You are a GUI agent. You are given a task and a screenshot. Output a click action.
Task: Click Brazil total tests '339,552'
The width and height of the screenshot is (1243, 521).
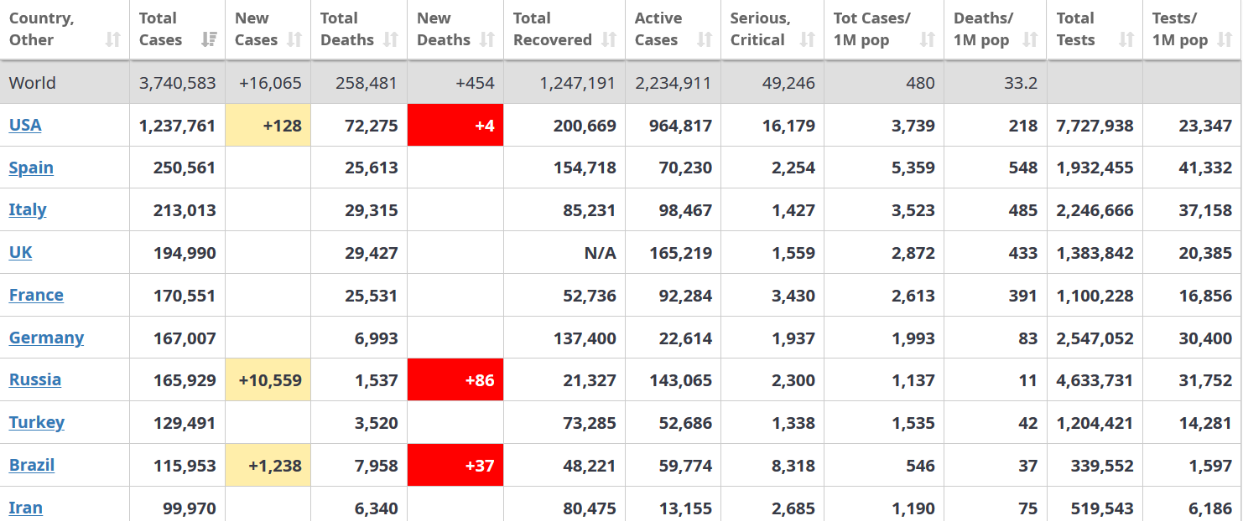point(1102,466)
